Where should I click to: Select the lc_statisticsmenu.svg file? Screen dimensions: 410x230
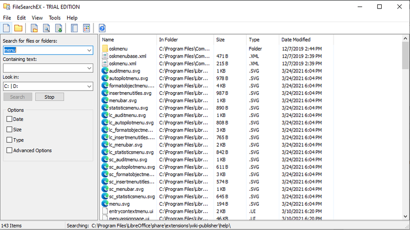(131, 152)
